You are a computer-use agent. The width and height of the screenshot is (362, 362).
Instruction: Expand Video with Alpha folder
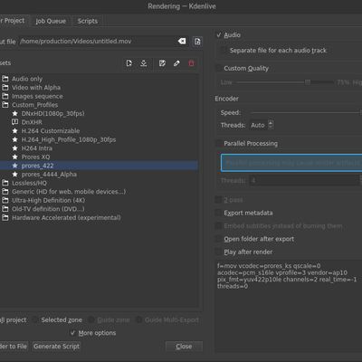(x=5, y=88)
